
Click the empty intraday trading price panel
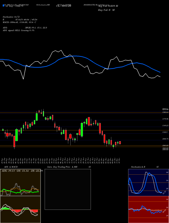pos(68,189)
